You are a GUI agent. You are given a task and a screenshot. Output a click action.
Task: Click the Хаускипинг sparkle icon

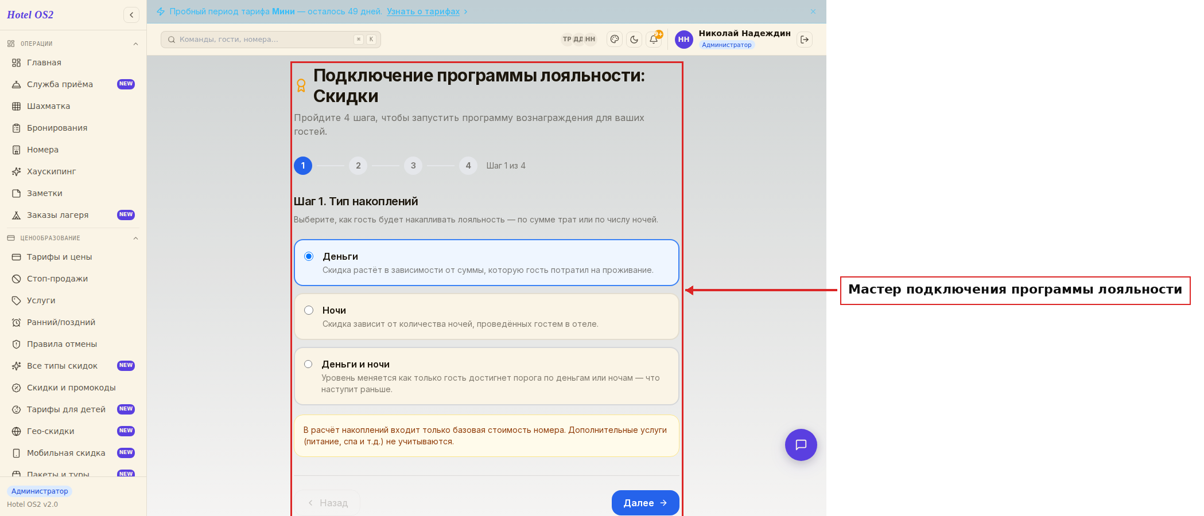pyautogui.click(x=16, y=171)
